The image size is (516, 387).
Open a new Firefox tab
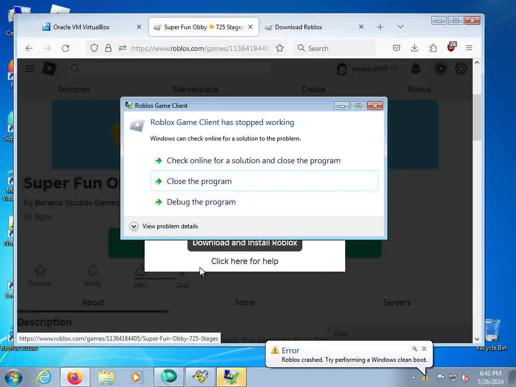pos(380,27)
